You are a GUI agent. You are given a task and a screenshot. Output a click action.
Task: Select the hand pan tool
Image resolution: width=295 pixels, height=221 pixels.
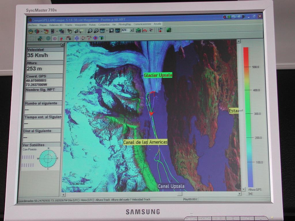(x=69, y=31)
